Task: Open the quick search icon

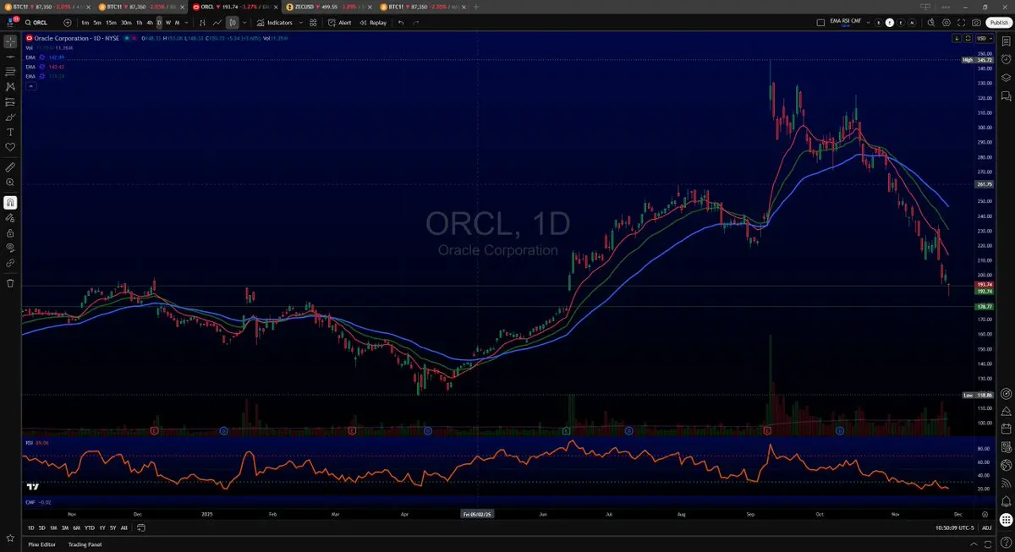Action: [931, 23]
